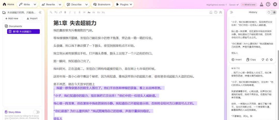Click project title folder in sidebar
The image size is (279, 120).
[x=19, y=12]
